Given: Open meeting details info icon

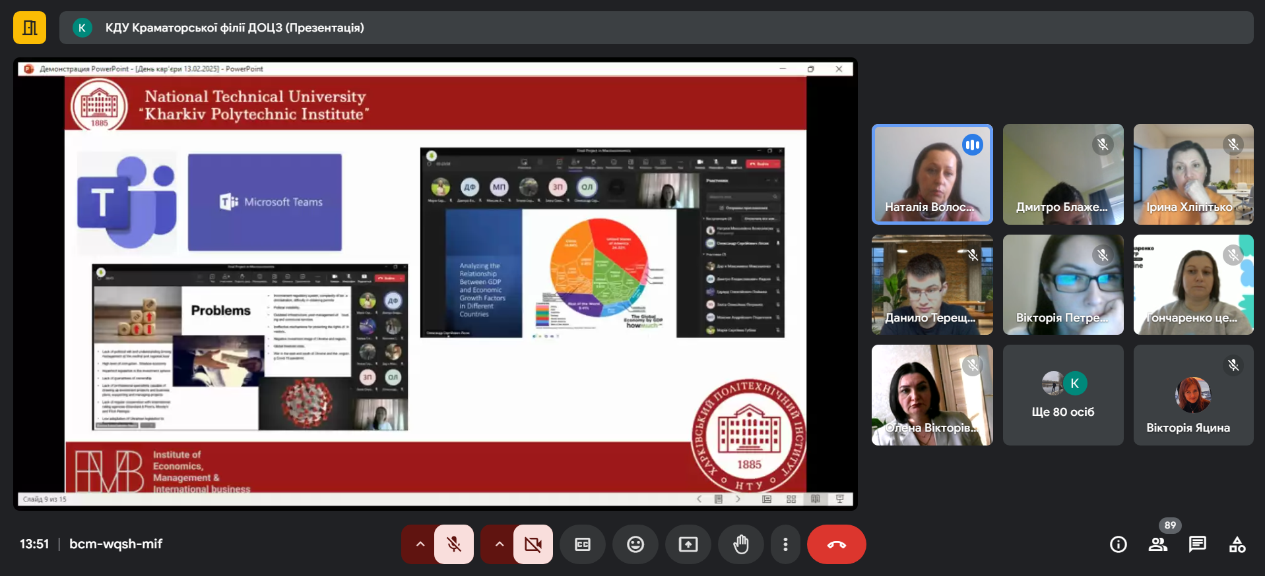Looking at the screenshot, I should 1119,544.
